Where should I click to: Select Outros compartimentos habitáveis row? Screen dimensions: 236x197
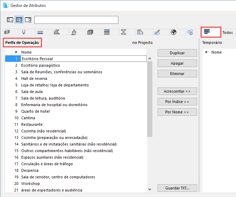point(76,151)
